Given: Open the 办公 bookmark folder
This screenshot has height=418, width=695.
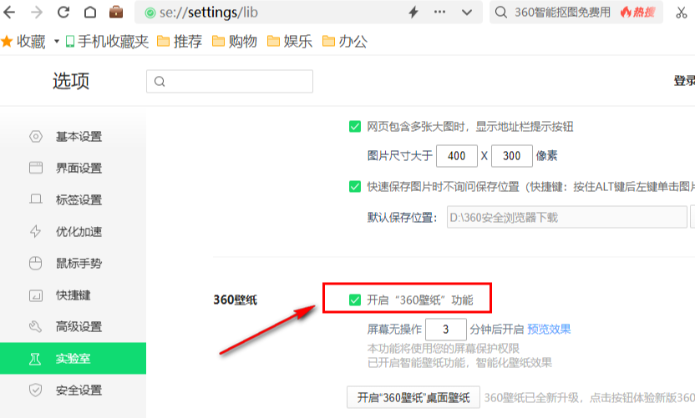Looking at the screenshot, I should pyautogui.click(x=344, y=42).
